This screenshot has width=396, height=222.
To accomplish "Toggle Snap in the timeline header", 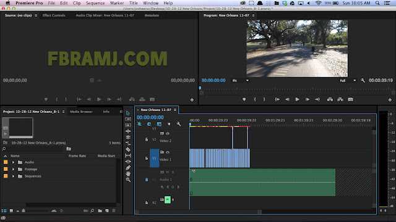I will (x=149, y=124).
